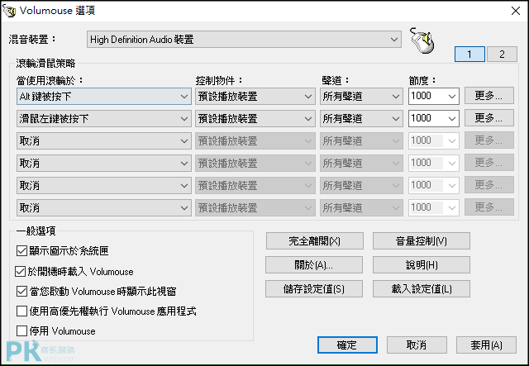Screen dimensions: 529x366
Task: Open 說明(H) help
Action: point(422,265)
